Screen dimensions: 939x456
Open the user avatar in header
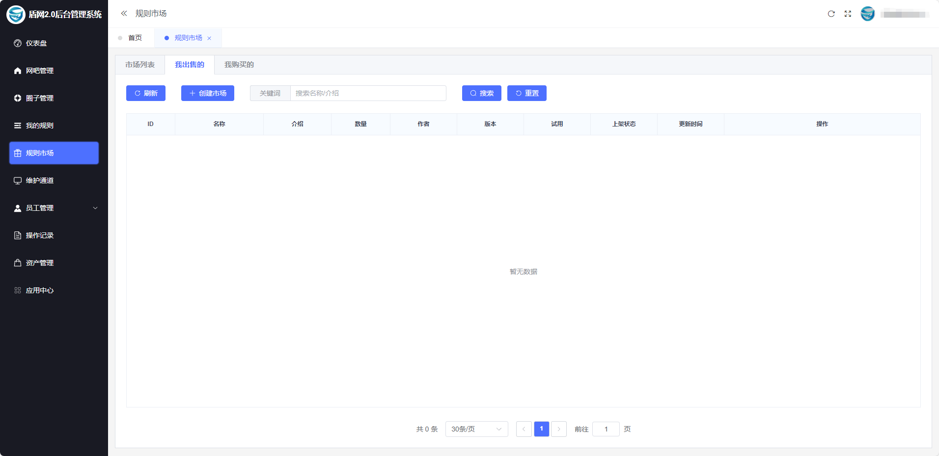coord(867,14)
